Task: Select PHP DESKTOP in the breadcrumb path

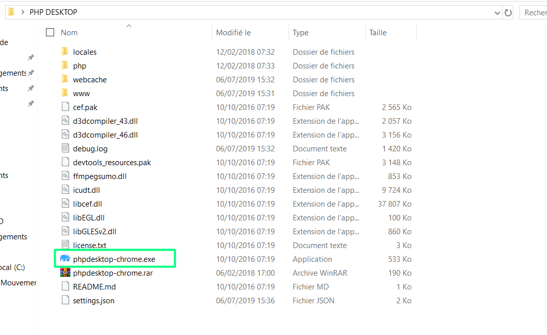Action: [x=53, y=12]
